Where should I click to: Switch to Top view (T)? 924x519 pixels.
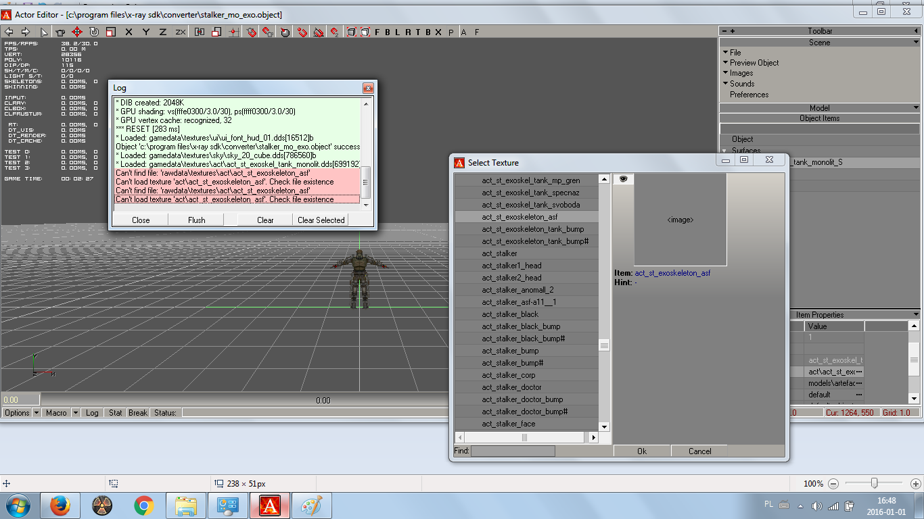pyautogui.click(x=418, y=32)
